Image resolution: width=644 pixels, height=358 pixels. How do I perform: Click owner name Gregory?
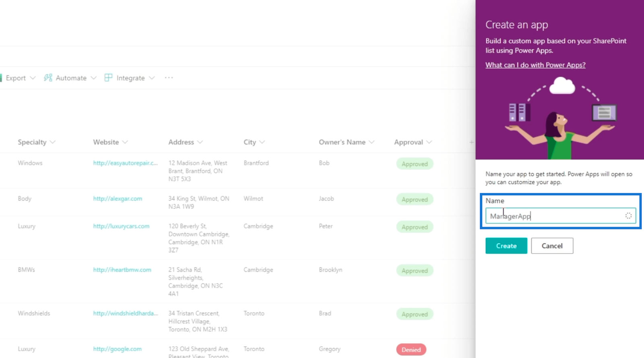pyautogui.click(x=330, y=349)
